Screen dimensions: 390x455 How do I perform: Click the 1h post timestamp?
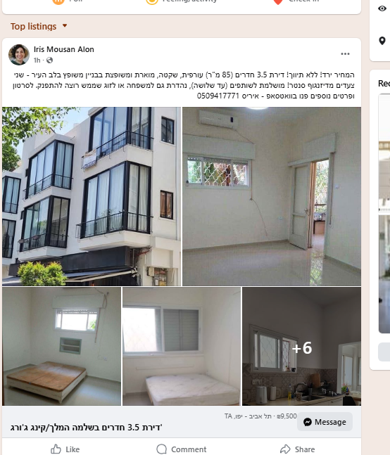tap(37, 60)
